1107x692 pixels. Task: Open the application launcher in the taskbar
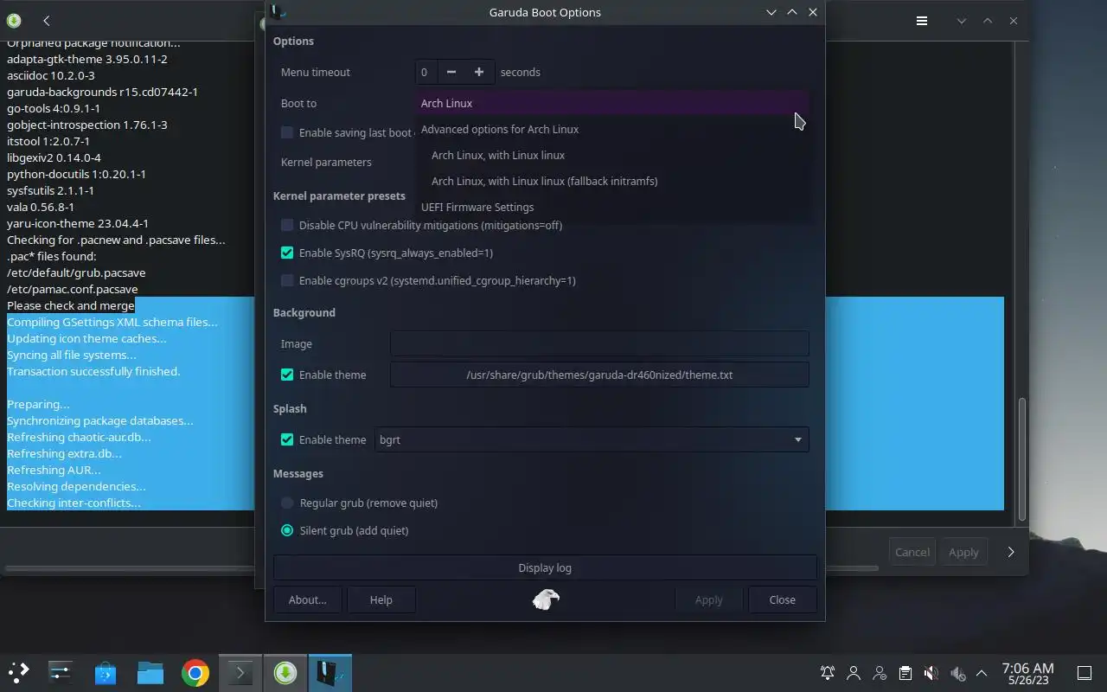tap(19, 672)
